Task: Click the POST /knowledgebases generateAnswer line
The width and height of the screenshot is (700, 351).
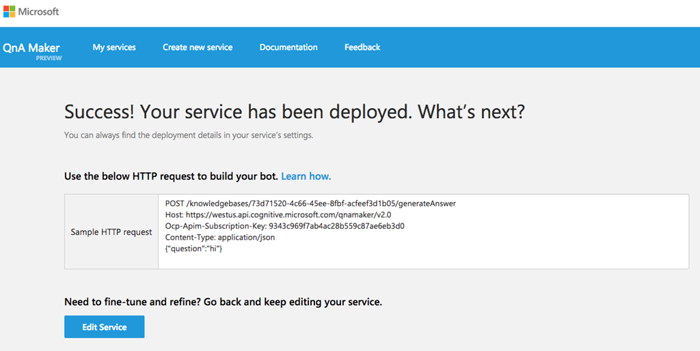Action: point(310,203)
